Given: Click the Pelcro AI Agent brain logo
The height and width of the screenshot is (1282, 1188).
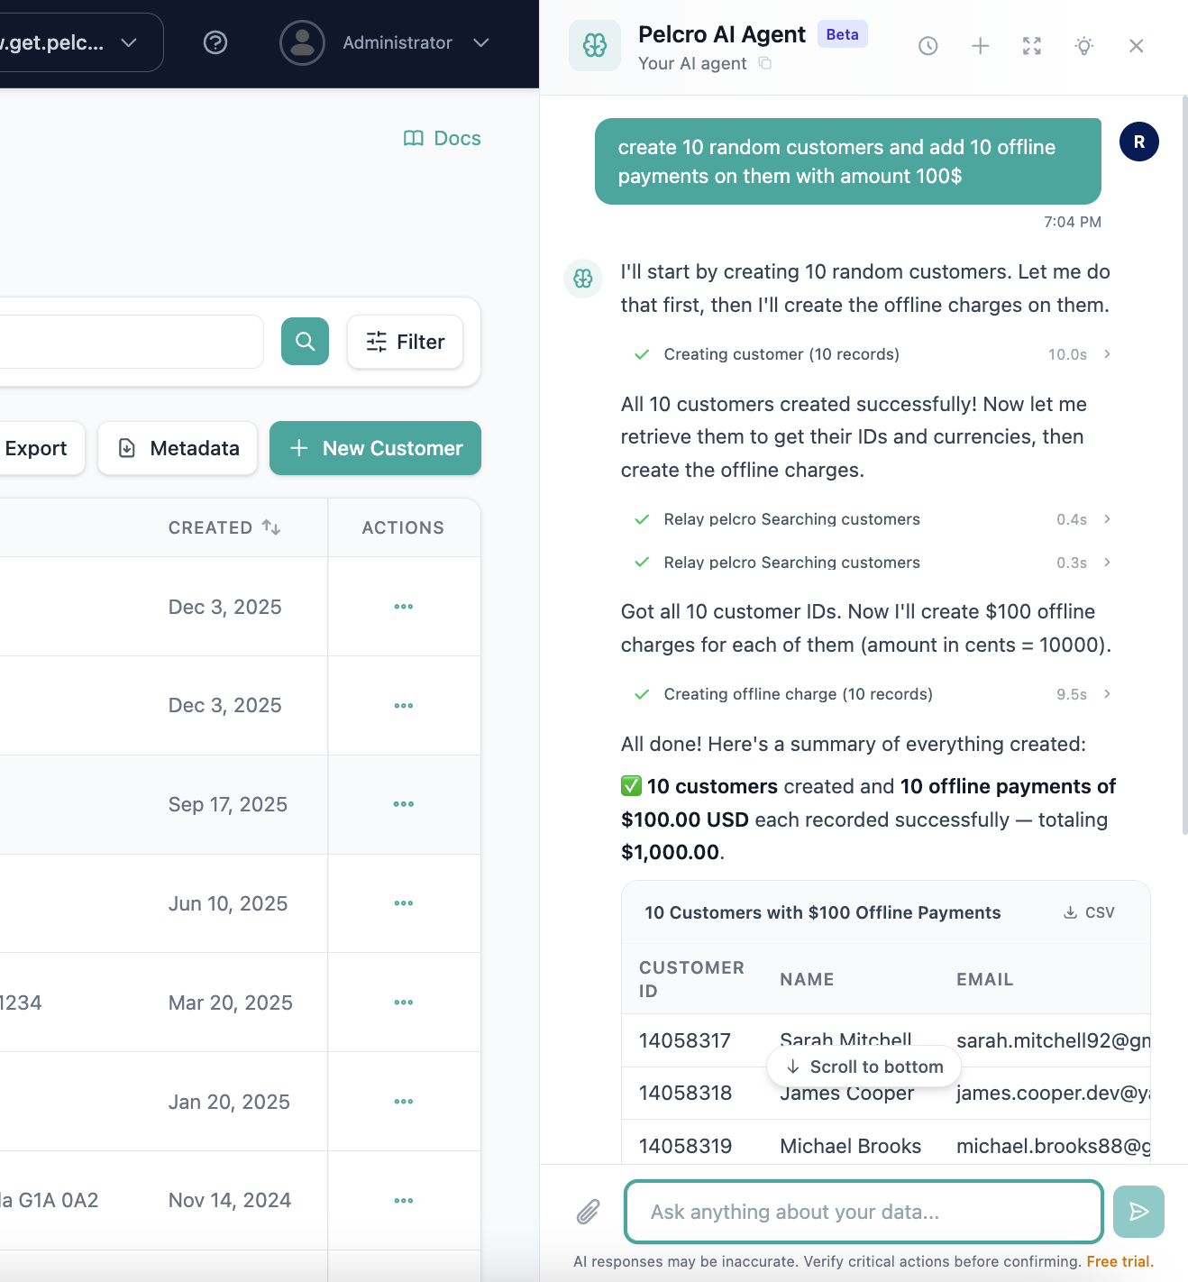Looking at the screenshot, I should pyautogui.click(x=595, y=45).
